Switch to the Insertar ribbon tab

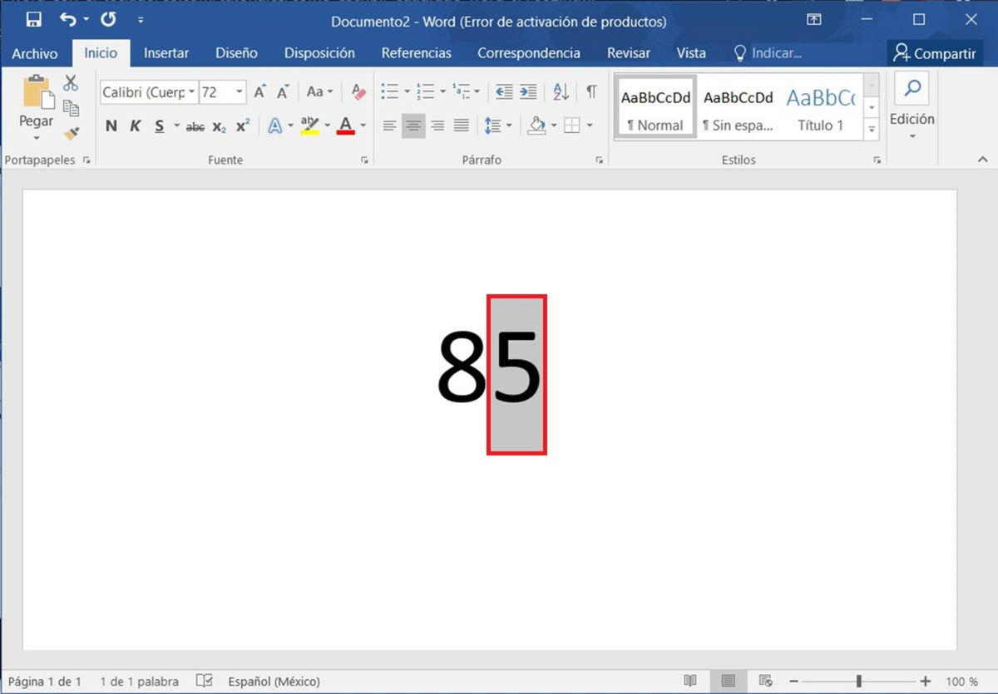(166, 52)
